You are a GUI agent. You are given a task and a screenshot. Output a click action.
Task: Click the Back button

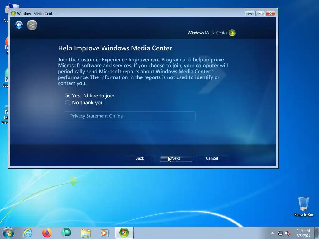click(x=140, y=158)
